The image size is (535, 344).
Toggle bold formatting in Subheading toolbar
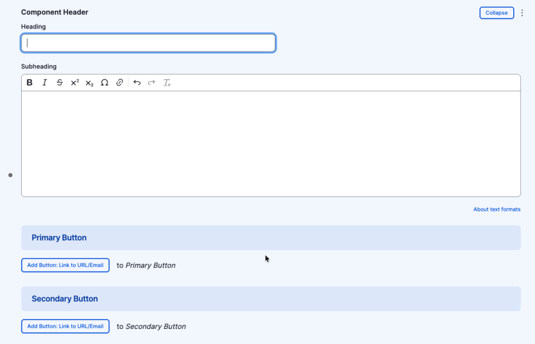(30, 82)
